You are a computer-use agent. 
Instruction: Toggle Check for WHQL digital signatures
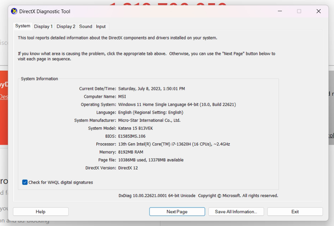[25, 182]
